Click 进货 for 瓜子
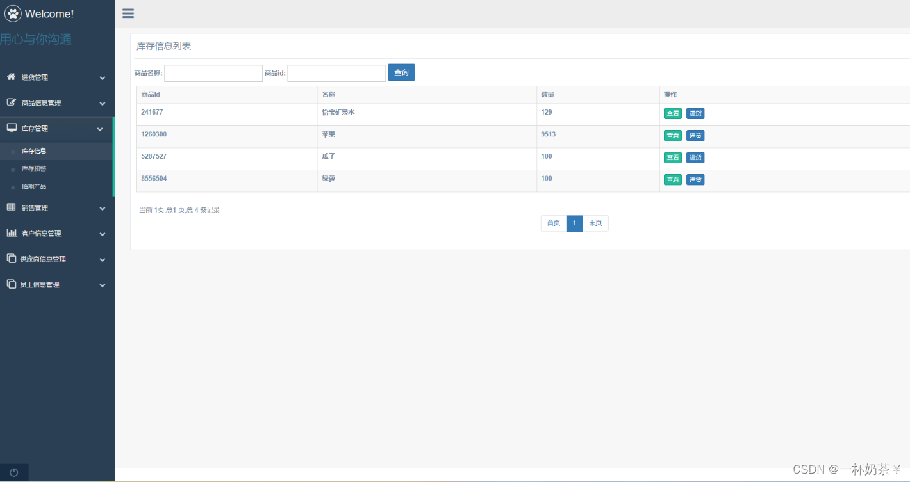910x482 pixels. (x=695, y=157)
